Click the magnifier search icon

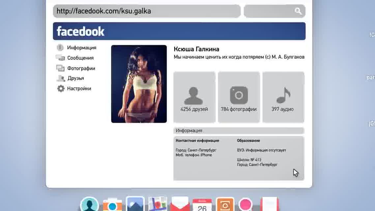click(x=298, y=11)
